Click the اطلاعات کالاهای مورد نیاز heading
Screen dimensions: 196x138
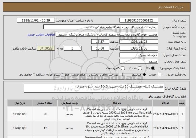pos(167,96)
